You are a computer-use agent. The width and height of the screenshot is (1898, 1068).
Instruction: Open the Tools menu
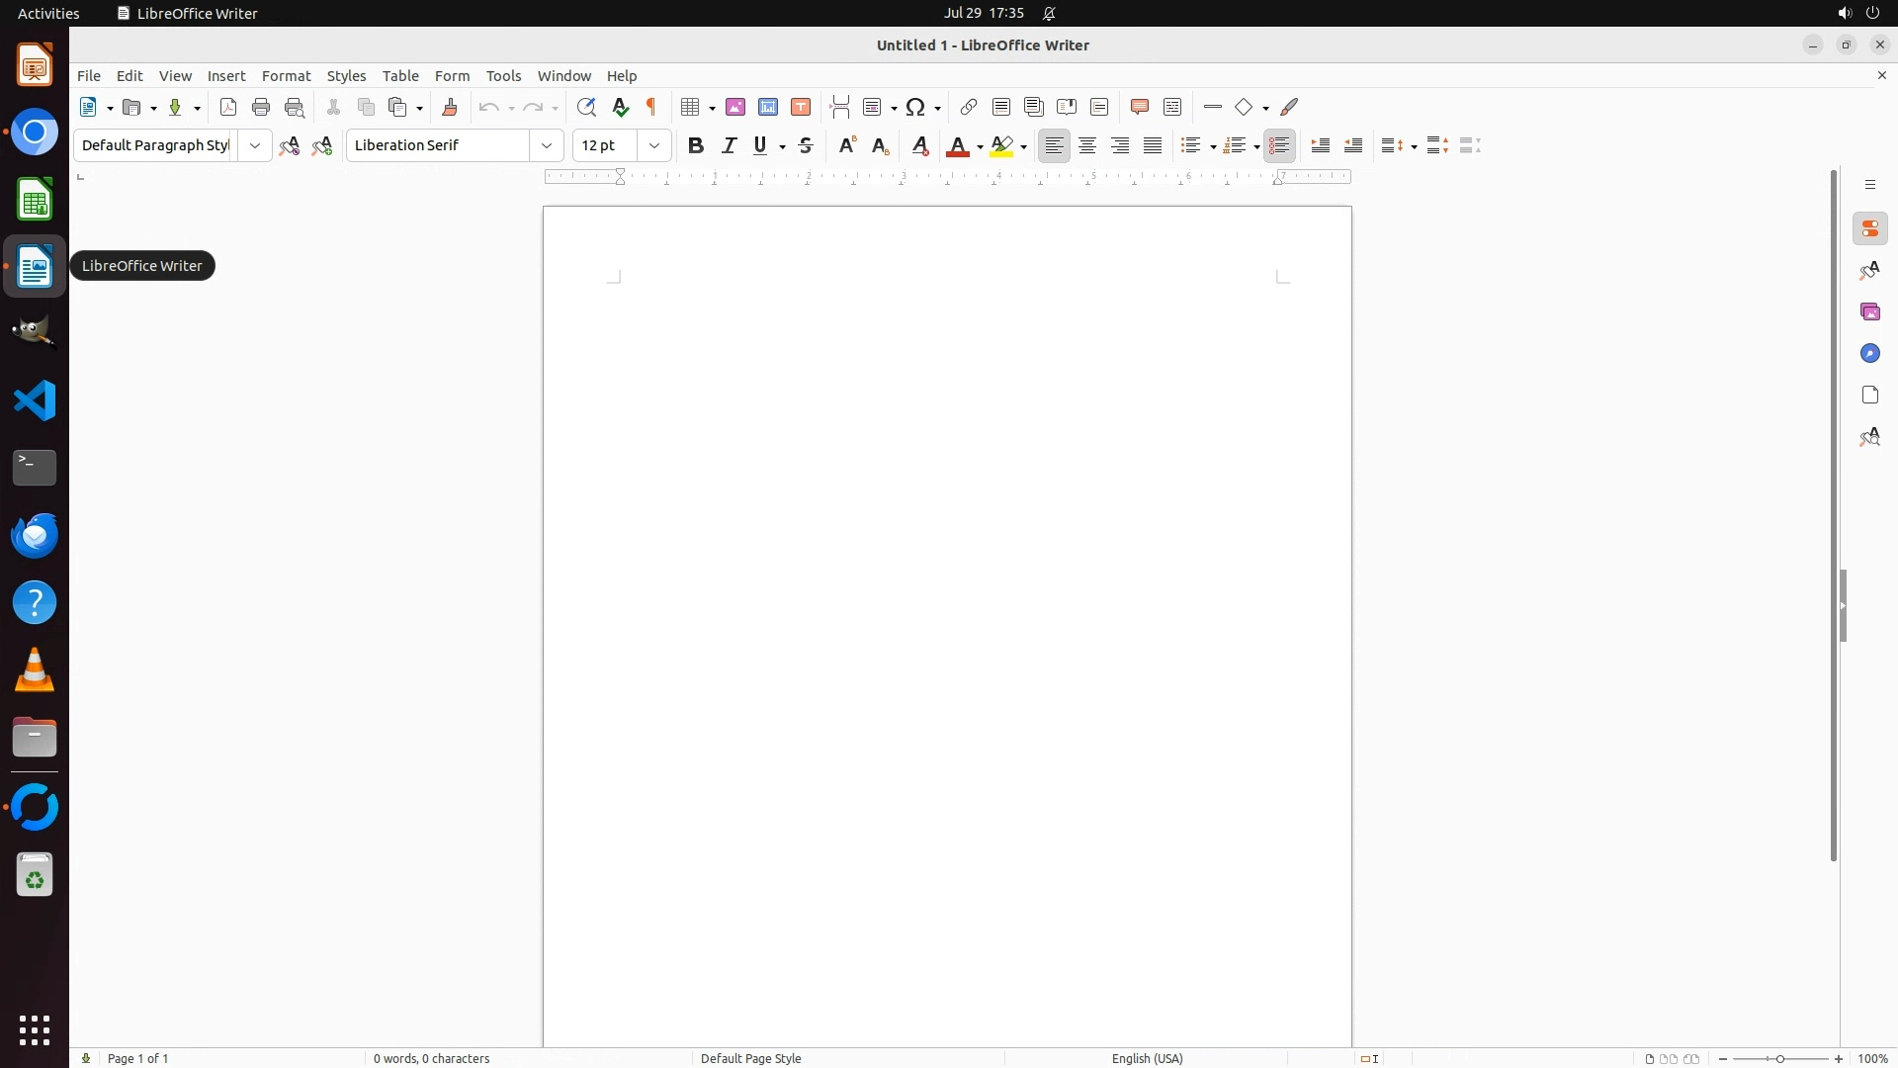point(503,76)
